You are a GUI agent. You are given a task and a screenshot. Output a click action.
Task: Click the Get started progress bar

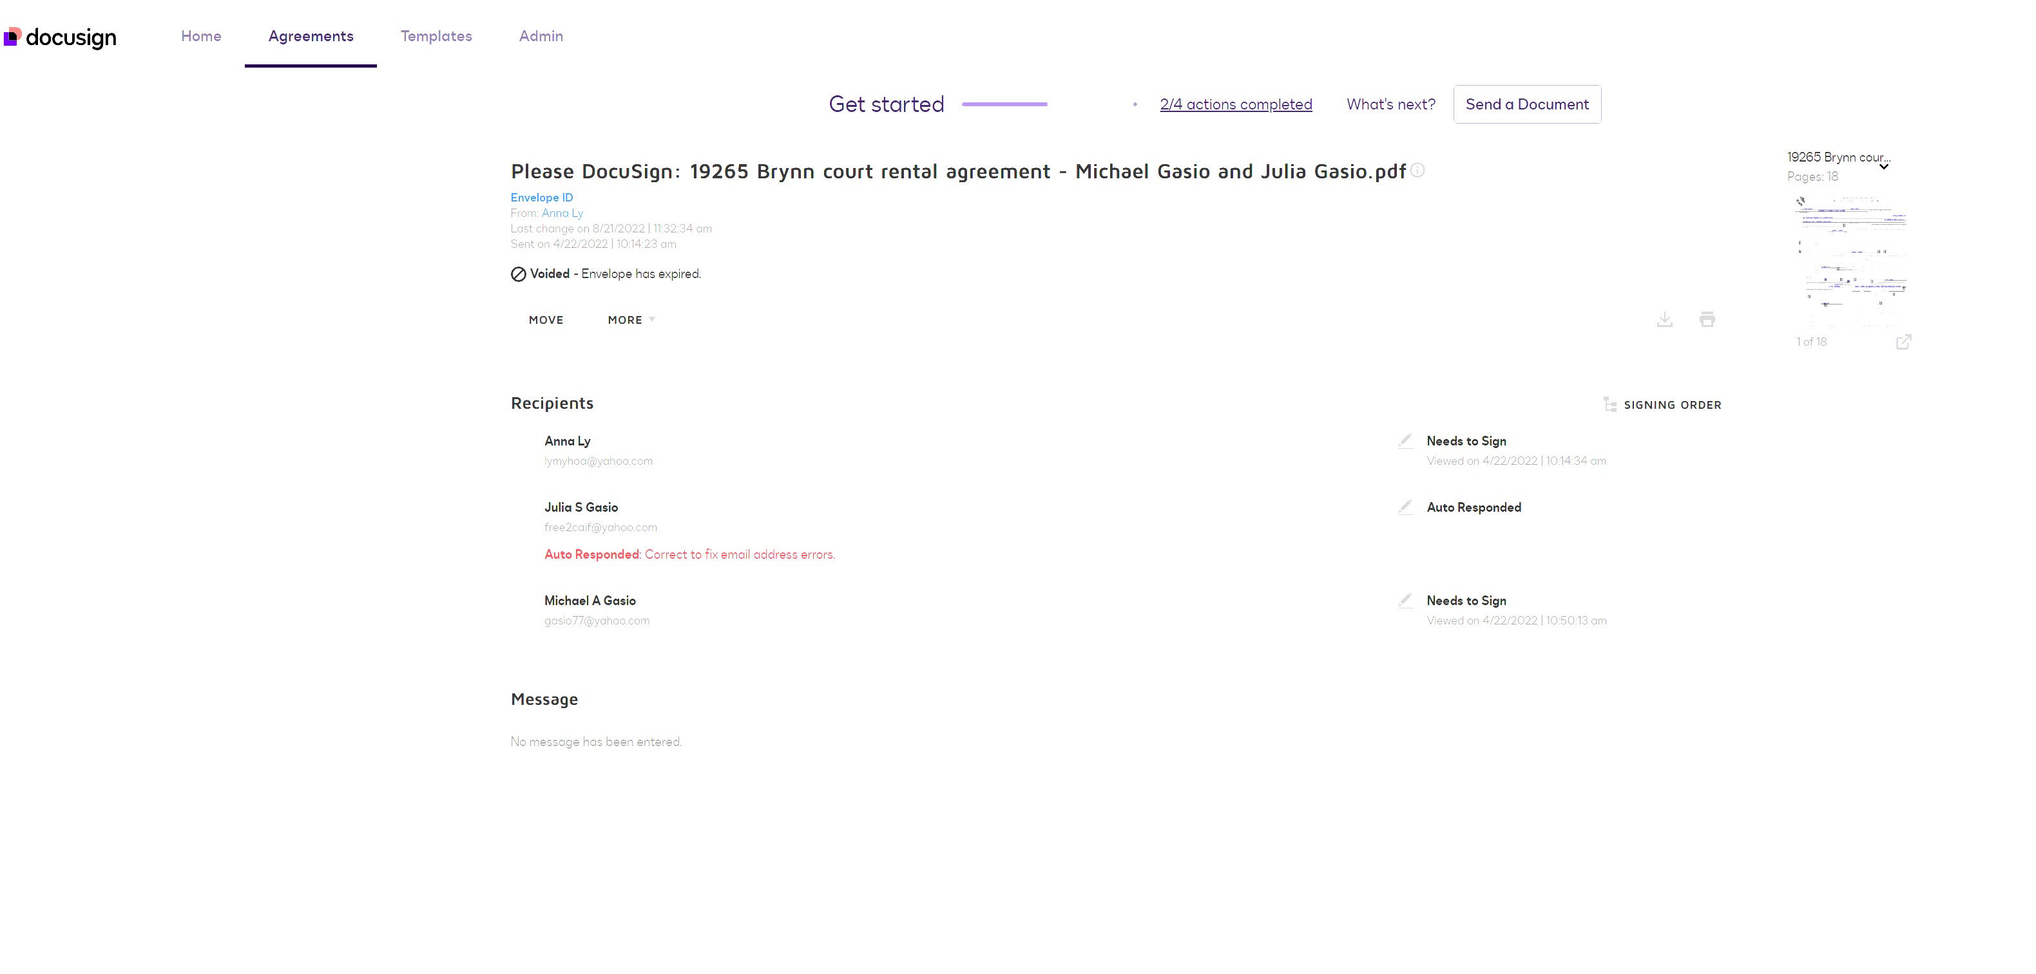point(1004,104)
